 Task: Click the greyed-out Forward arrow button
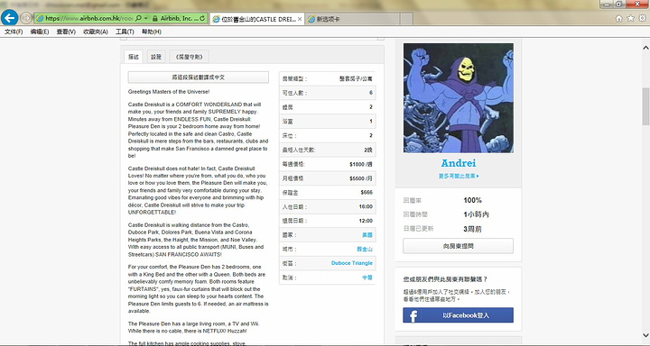tap(25, 18)
